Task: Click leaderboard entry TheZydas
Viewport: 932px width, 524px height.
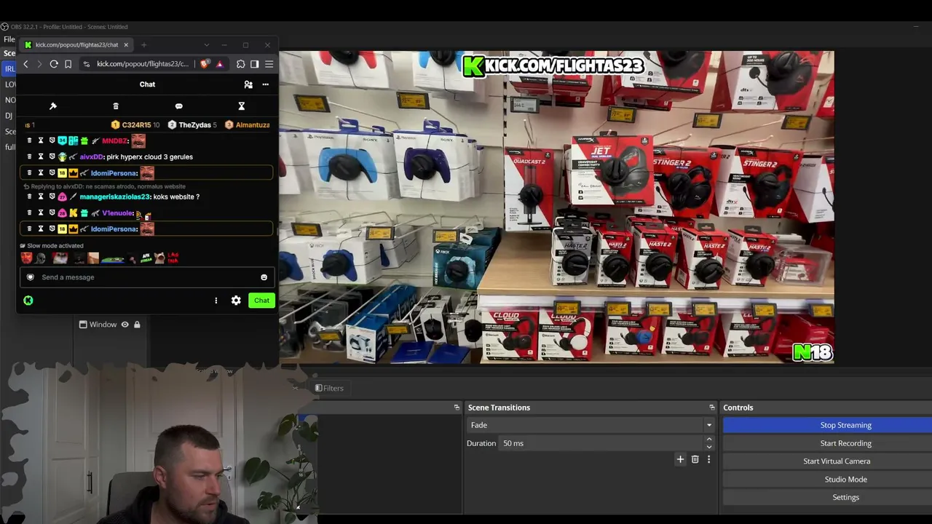Action: pos(193,125)
